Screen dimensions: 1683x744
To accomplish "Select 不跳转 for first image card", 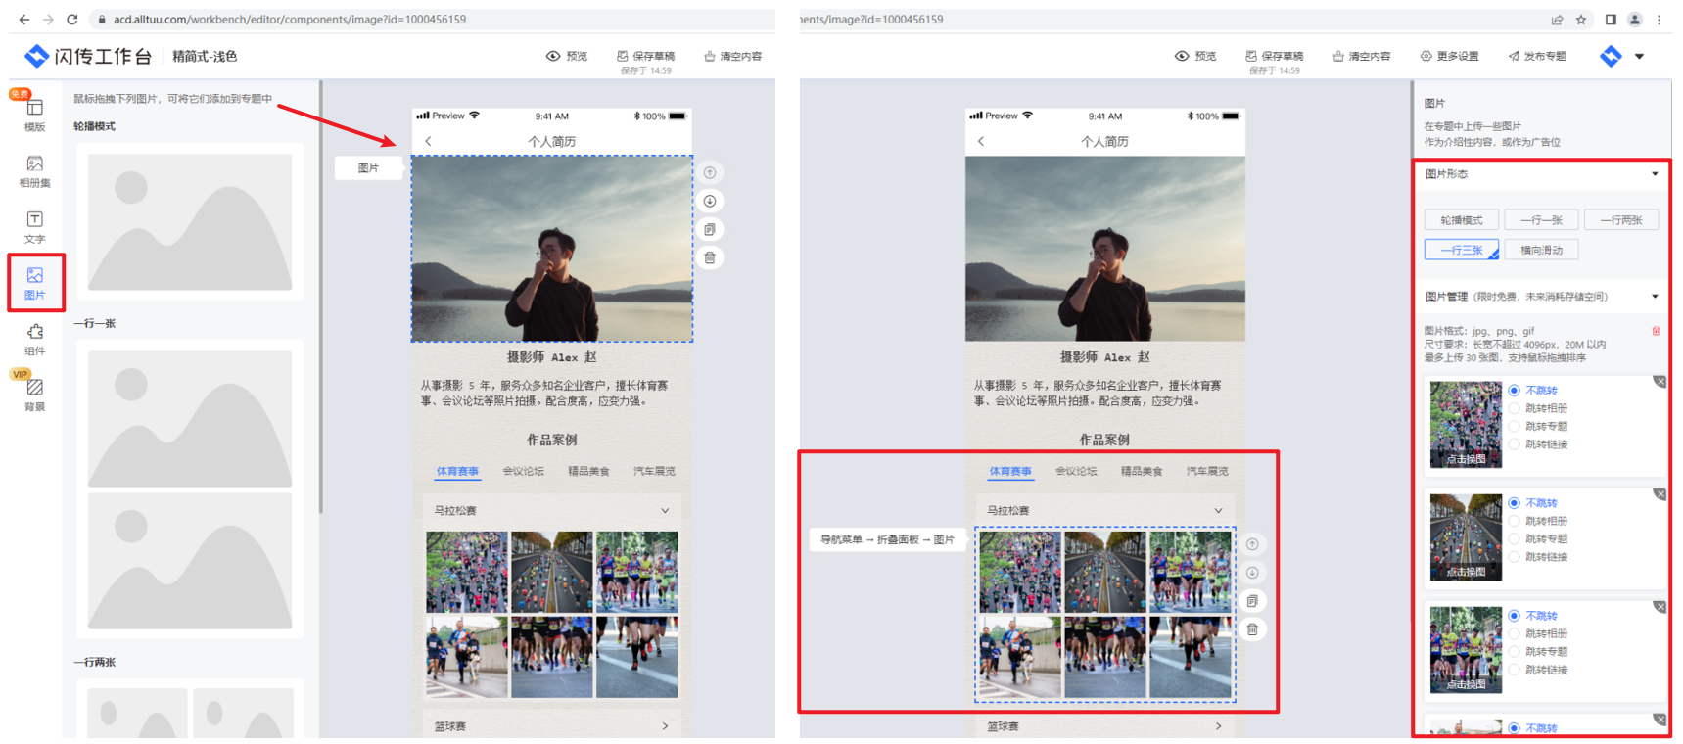I will (1533, 391).
